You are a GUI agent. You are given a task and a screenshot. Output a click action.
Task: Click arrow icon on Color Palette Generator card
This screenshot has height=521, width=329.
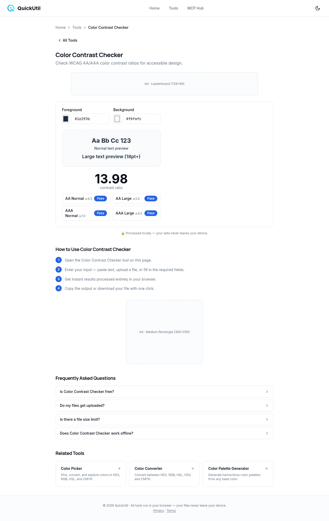pyautogui.click(x=266, y=469)
